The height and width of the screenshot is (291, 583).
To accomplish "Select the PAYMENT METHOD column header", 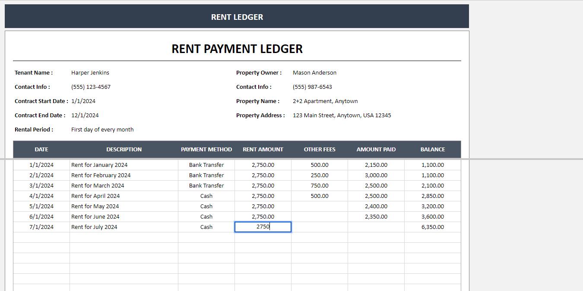I will 206,149.
